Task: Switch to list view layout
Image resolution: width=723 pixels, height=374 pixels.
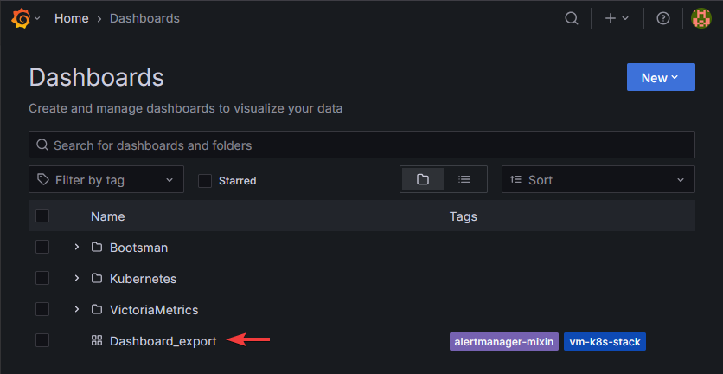Action: [464, 179]
